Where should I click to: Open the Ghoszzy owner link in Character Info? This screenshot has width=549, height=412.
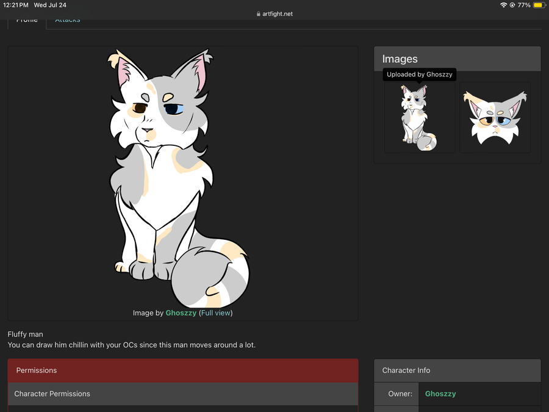[440, 394]
